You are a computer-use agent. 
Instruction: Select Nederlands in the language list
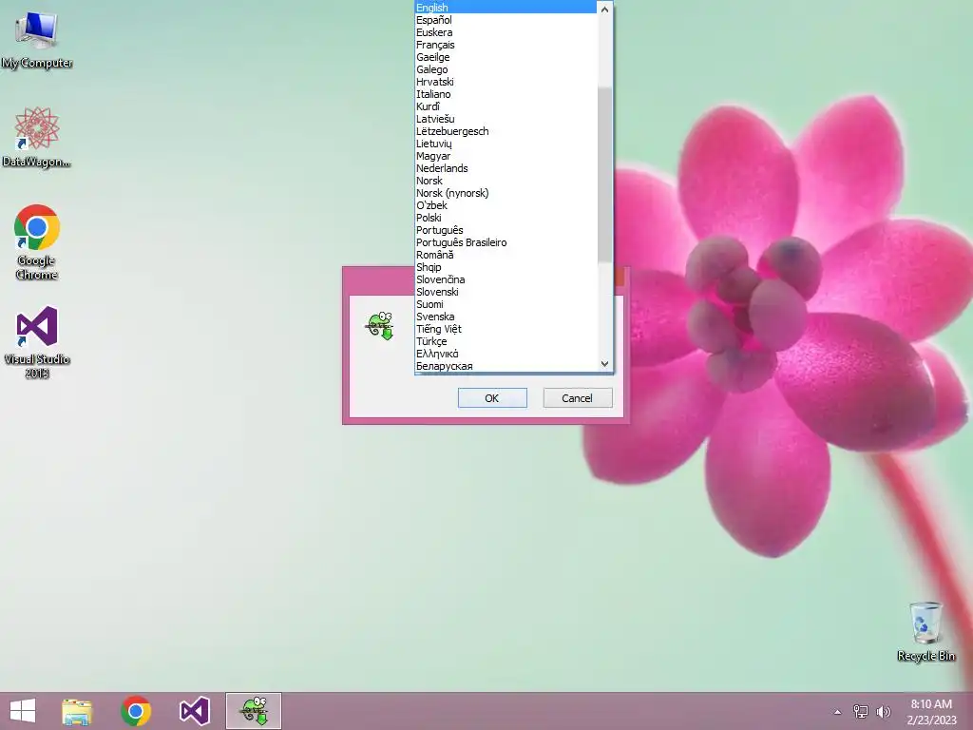coord(506,168)
